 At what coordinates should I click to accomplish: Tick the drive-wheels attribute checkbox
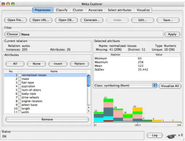(x=20, y=98)
